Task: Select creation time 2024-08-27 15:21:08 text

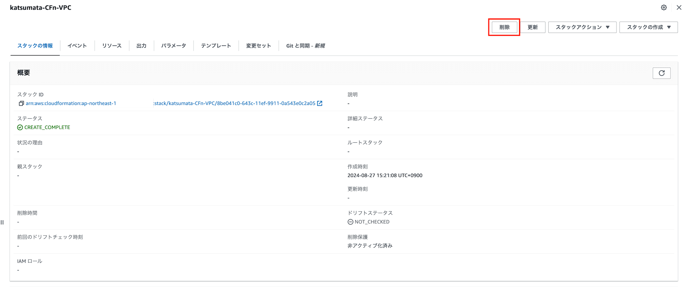Action: [x=385, y=175]
